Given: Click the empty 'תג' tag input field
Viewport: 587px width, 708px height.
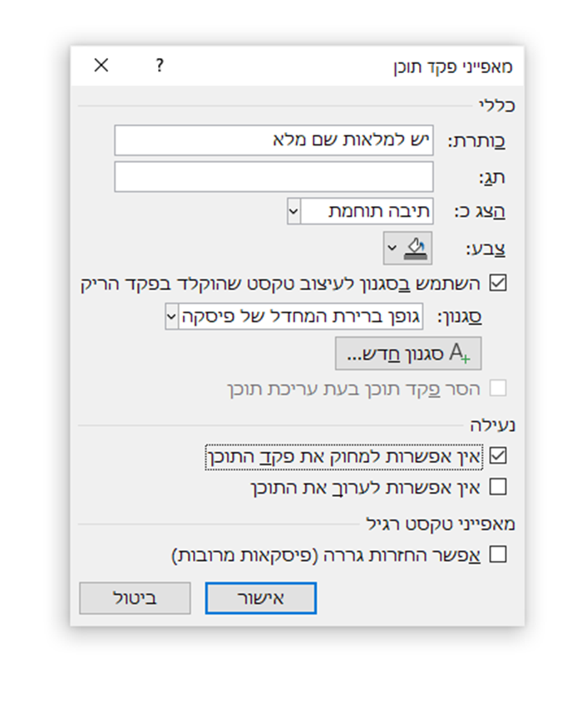Looking at the screenshot, I should (274, 176).
